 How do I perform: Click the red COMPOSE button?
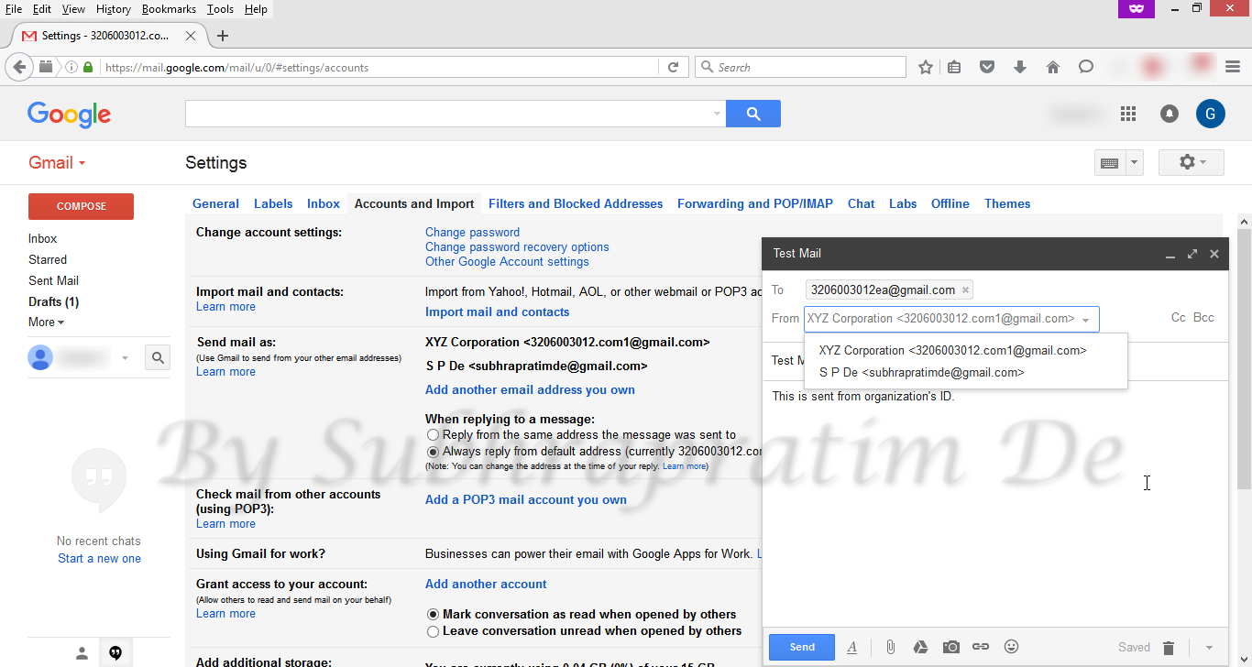pyautogui.click(x=81, y=206)
